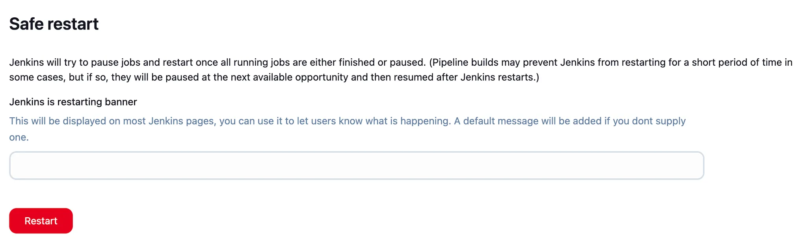Click the 'Jenkins is restarting banner' label
The height and width of the screenshot is (248, 807).
[73, 102]
